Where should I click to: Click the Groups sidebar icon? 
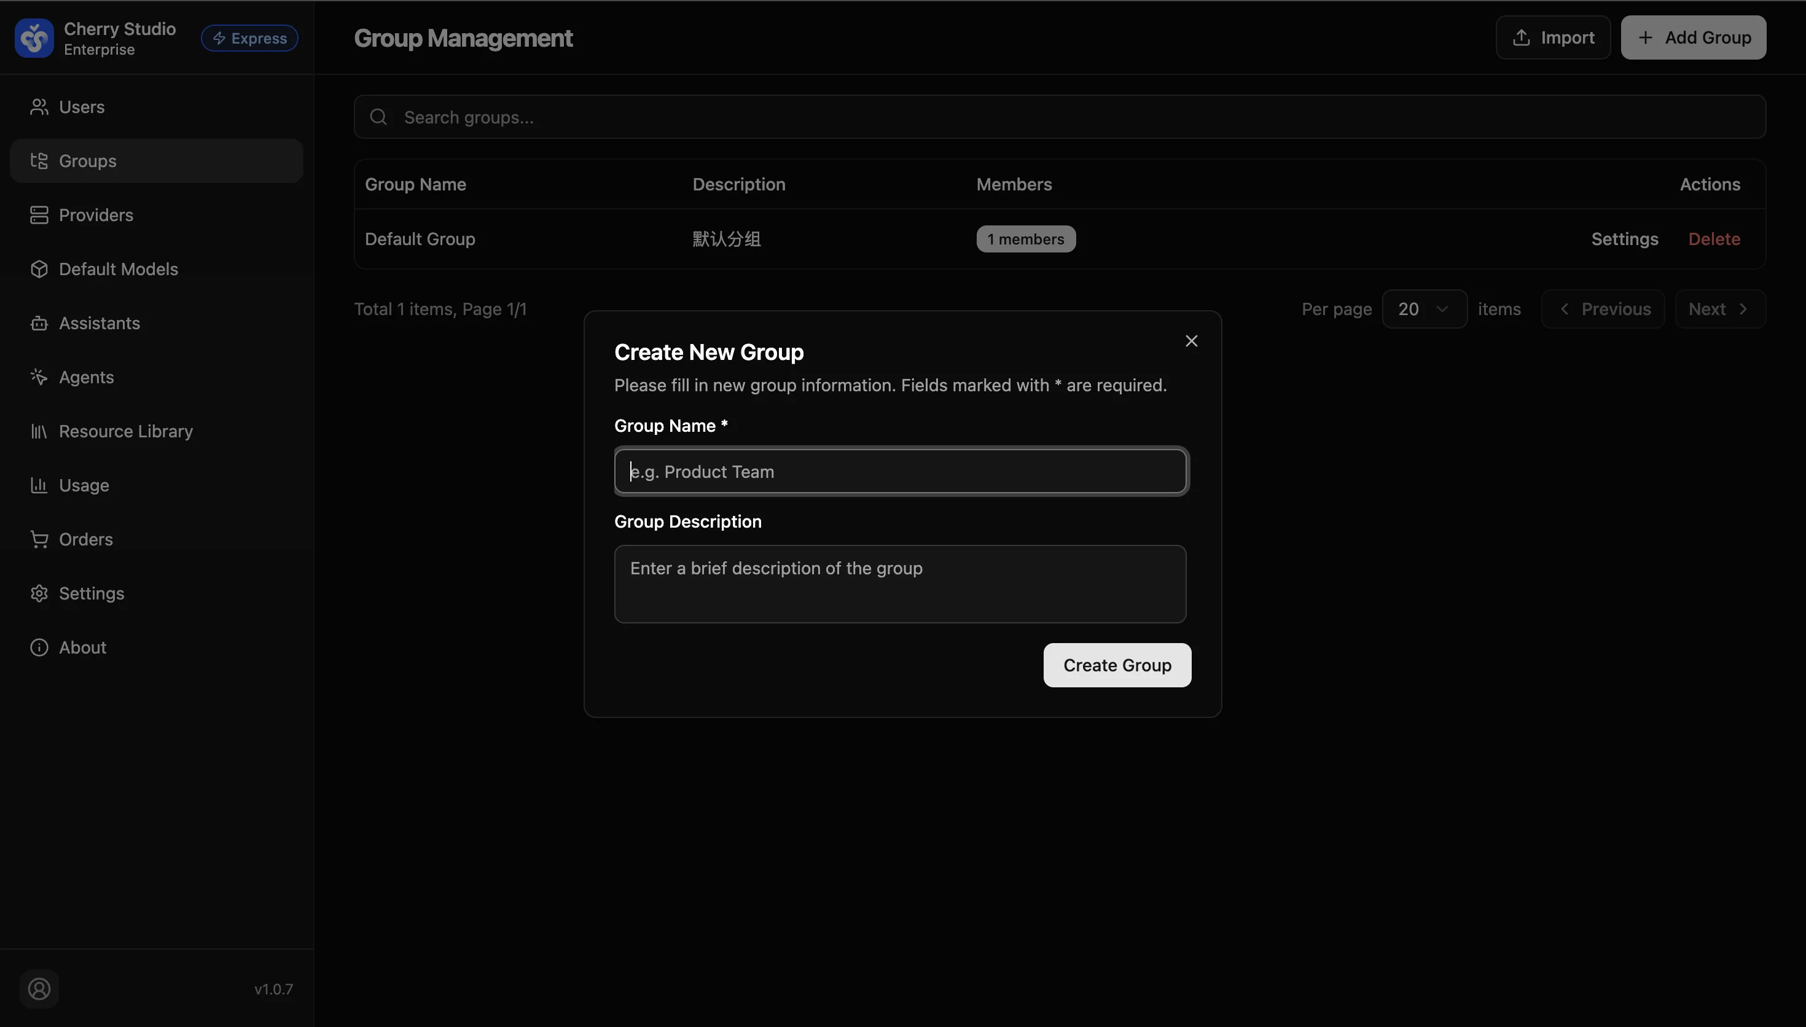coord(39,161)
